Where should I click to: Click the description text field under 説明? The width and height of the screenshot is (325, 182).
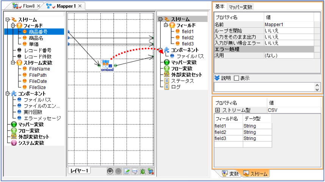click(x=264, y=87)
